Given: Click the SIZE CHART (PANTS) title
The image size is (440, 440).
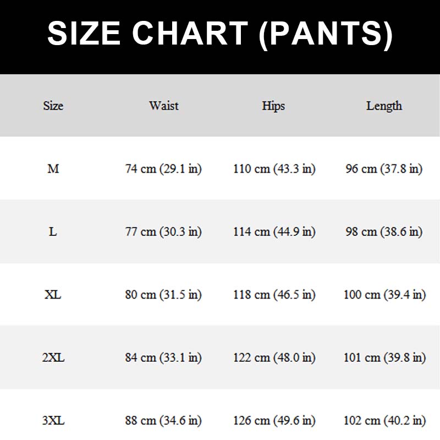Looking at the screenshot, I should point(220,34).
